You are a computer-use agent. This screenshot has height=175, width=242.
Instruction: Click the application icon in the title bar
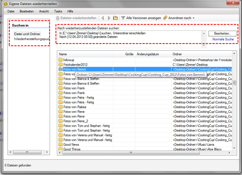coord(6,4)
